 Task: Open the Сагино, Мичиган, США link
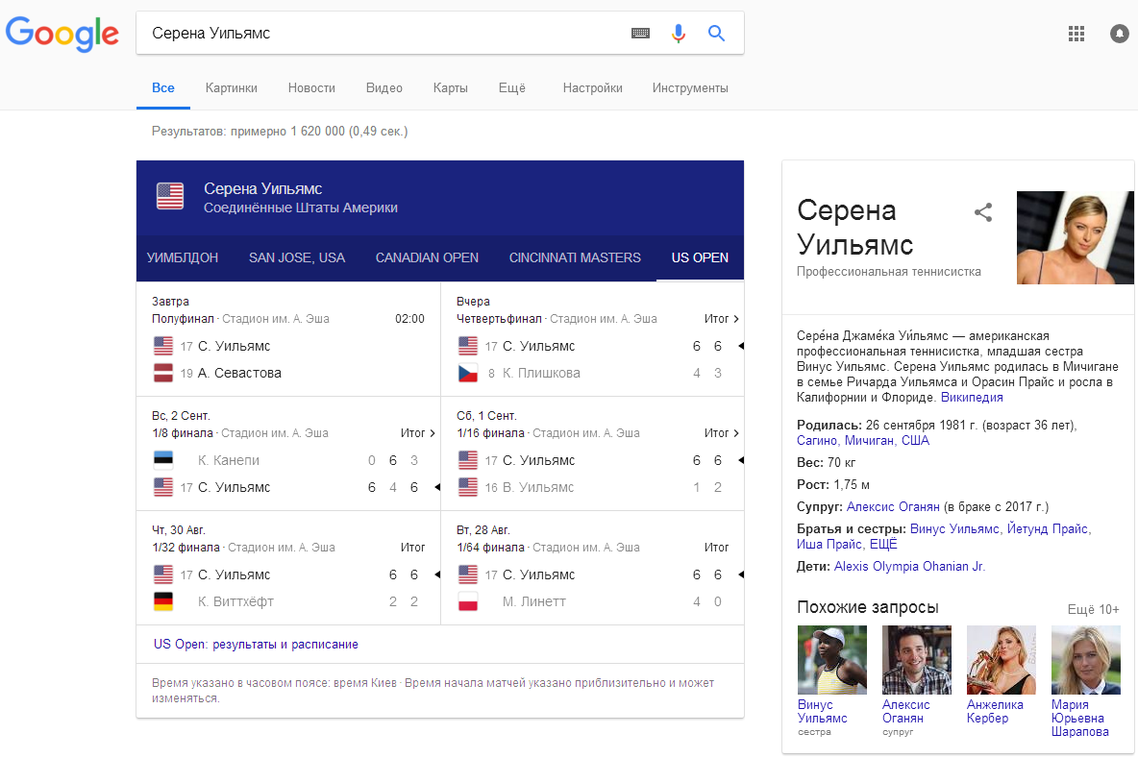click(x=863, y=440)
